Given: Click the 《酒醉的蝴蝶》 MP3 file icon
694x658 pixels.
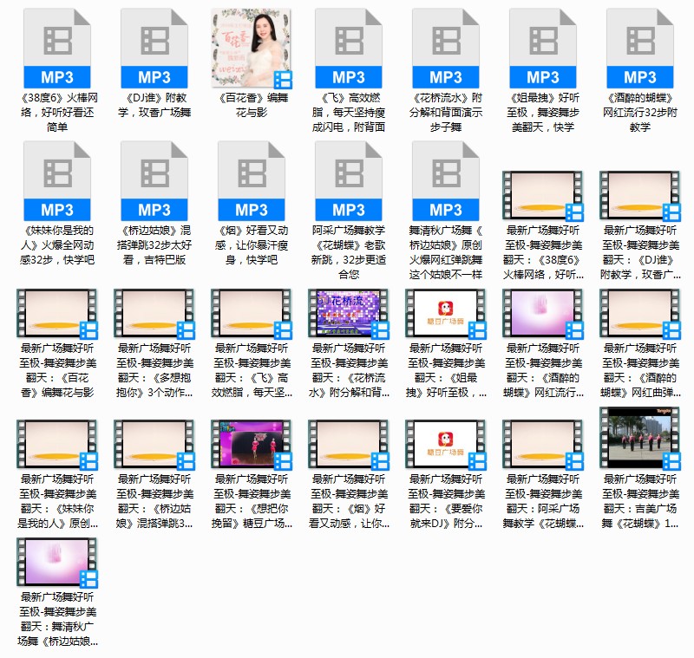Looking at the screenshot, I should pyautogui.click(x=640, y=49).
